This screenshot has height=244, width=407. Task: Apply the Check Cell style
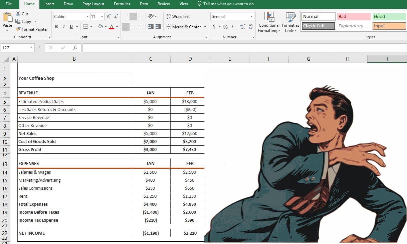point(319,26)
